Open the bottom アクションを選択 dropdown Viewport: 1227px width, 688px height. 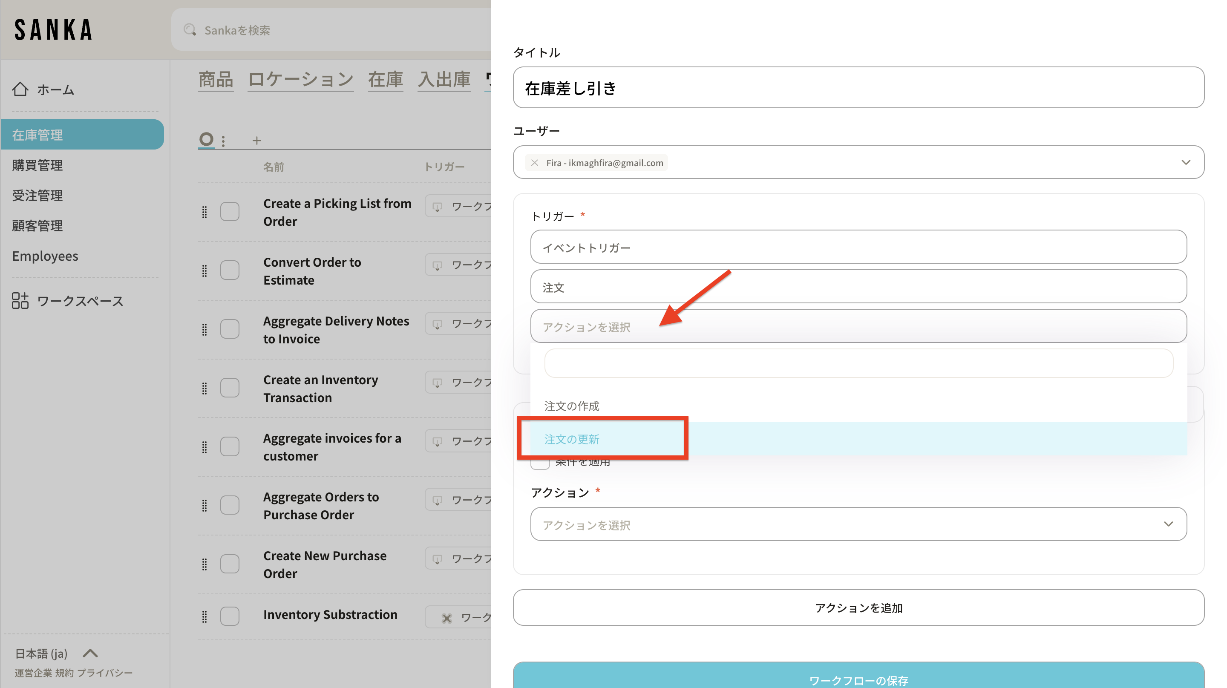click(x=858, y=524)
